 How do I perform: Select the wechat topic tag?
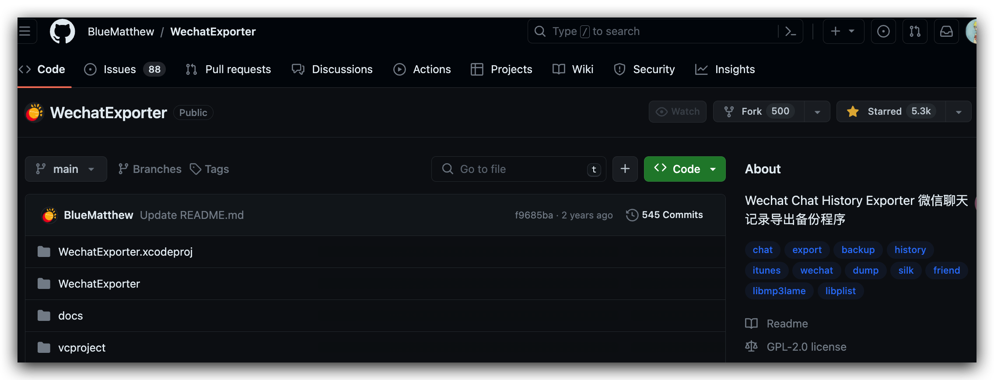click(x=816, y=270)
